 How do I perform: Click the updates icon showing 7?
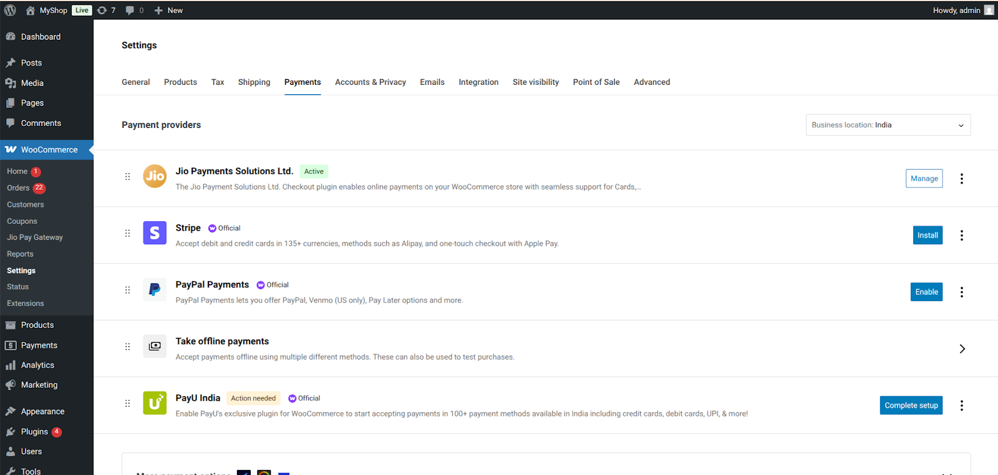(102, 10)
